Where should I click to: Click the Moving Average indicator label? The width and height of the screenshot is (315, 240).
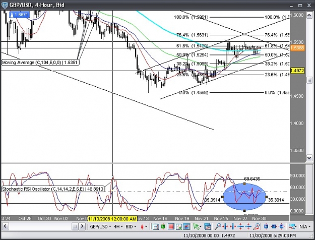pos(40,63)
